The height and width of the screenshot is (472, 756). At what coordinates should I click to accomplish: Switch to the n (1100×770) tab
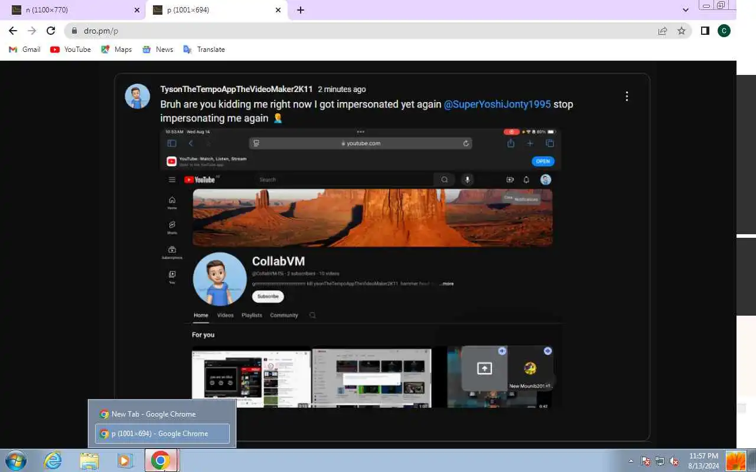74,10
